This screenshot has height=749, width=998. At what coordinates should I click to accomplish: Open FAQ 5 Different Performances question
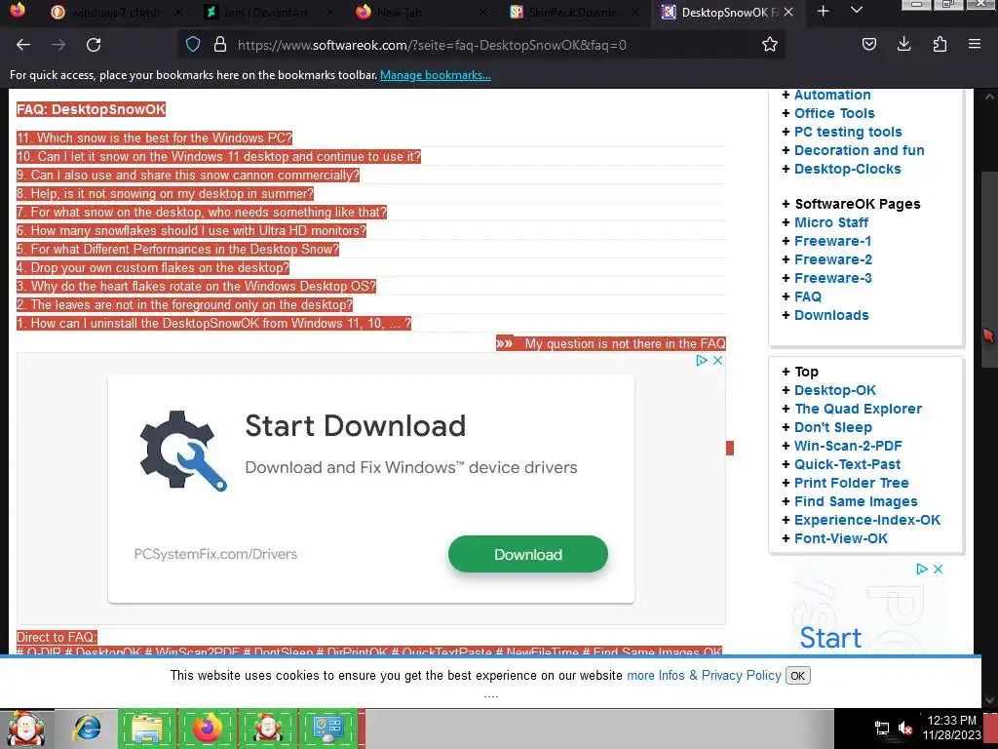click(x=178, y=249)
